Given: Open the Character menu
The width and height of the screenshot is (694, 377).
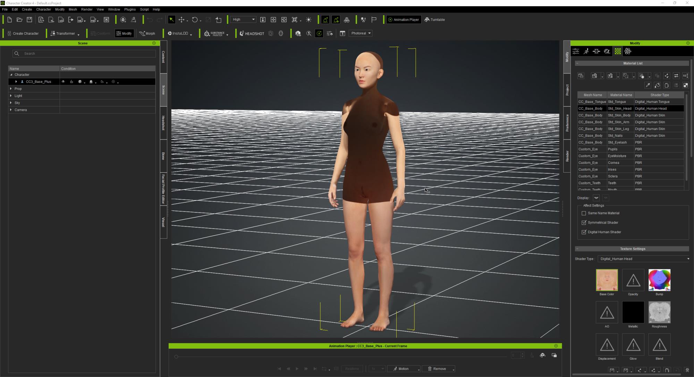Looking at the screenshot, I should click(43, 9).
